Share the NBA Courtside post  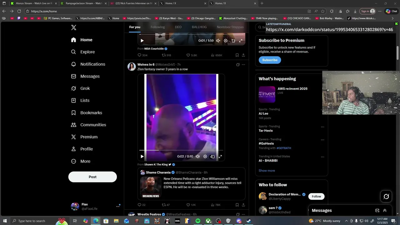(x=243, y=55)
